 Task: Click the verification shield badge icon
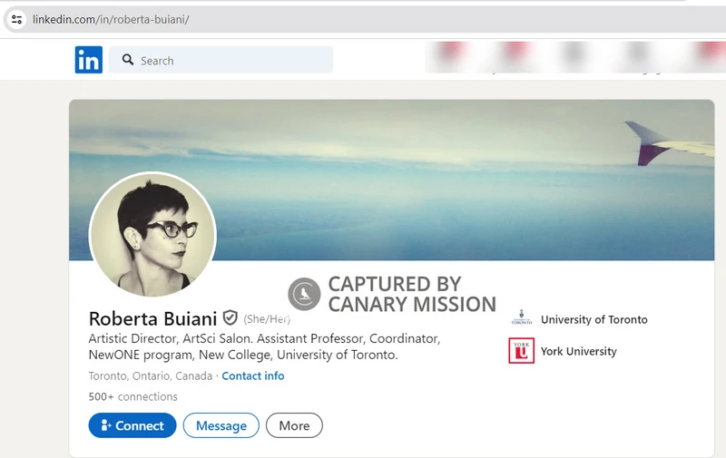[x=231, y=317]
